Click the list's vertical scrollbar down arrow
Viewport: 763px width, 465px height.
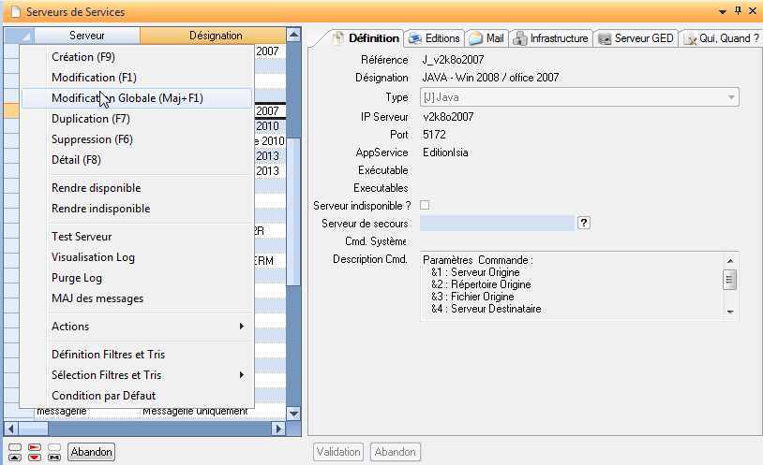[x=293, y=414]
